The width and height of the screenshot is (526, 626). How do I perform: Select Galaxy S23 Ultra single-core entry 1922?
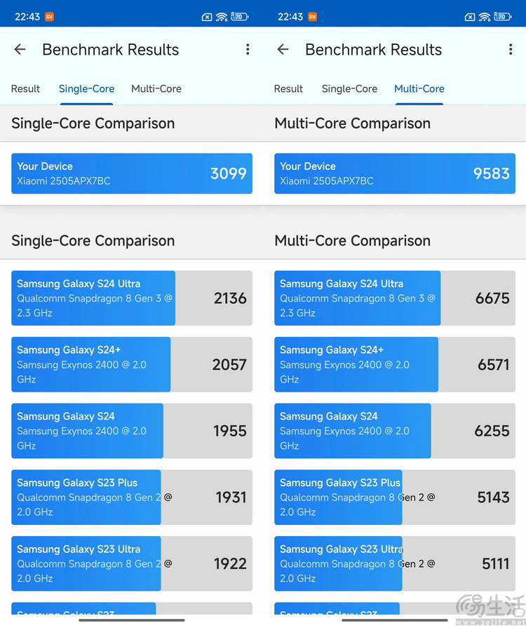pos(132,564)
